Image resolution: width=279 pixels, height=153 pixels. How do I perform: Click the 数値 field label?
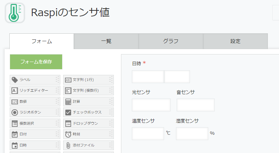click(x=23, y=101)
